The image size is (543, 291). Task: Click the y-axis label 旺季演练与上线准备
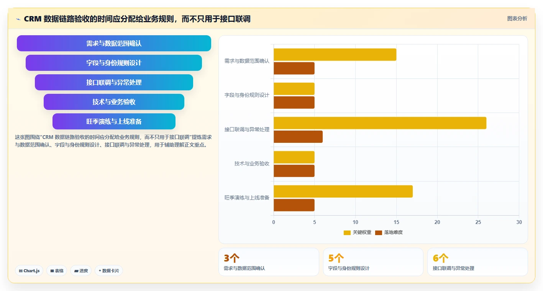(247, 198)
